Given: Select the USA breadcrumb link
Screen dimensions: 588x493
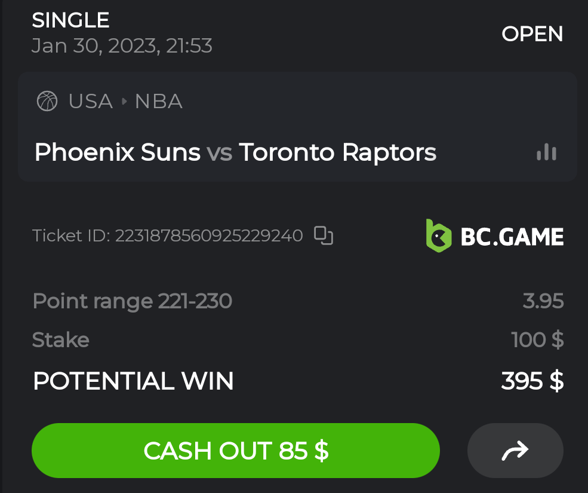Looking at the screenshot, I should (91, 101).
